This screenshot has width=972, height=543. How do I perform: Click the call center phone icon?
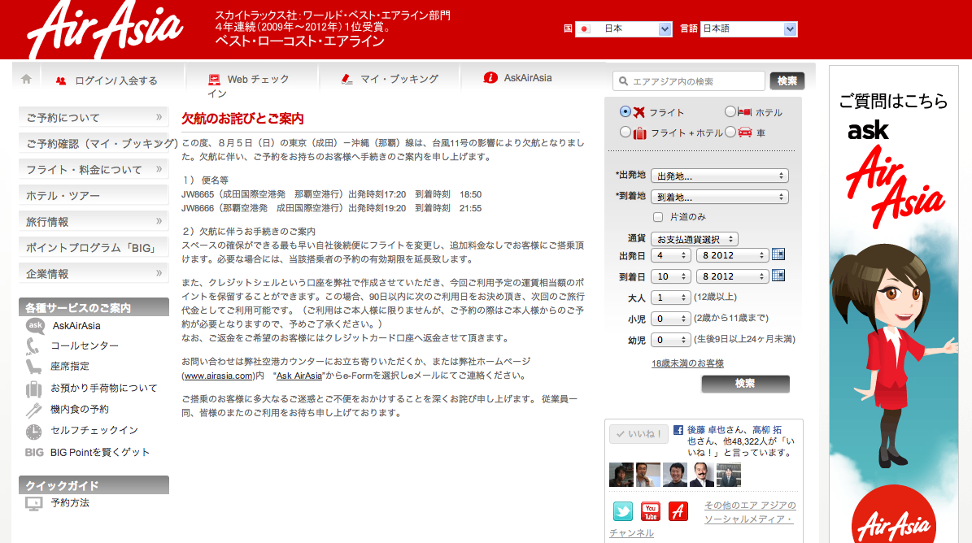33,345
